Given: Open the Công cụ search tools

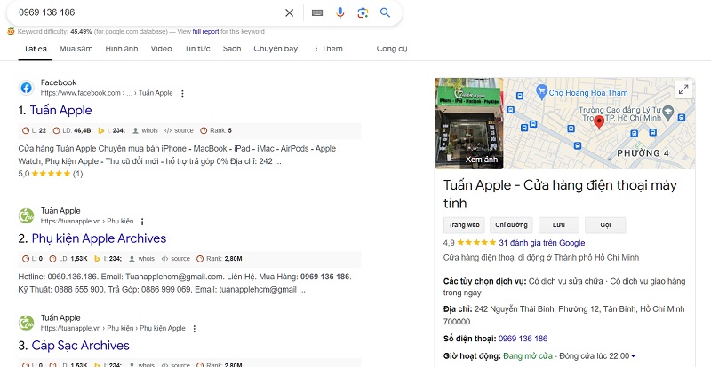Looking at the screenshot, I should 392,49.
